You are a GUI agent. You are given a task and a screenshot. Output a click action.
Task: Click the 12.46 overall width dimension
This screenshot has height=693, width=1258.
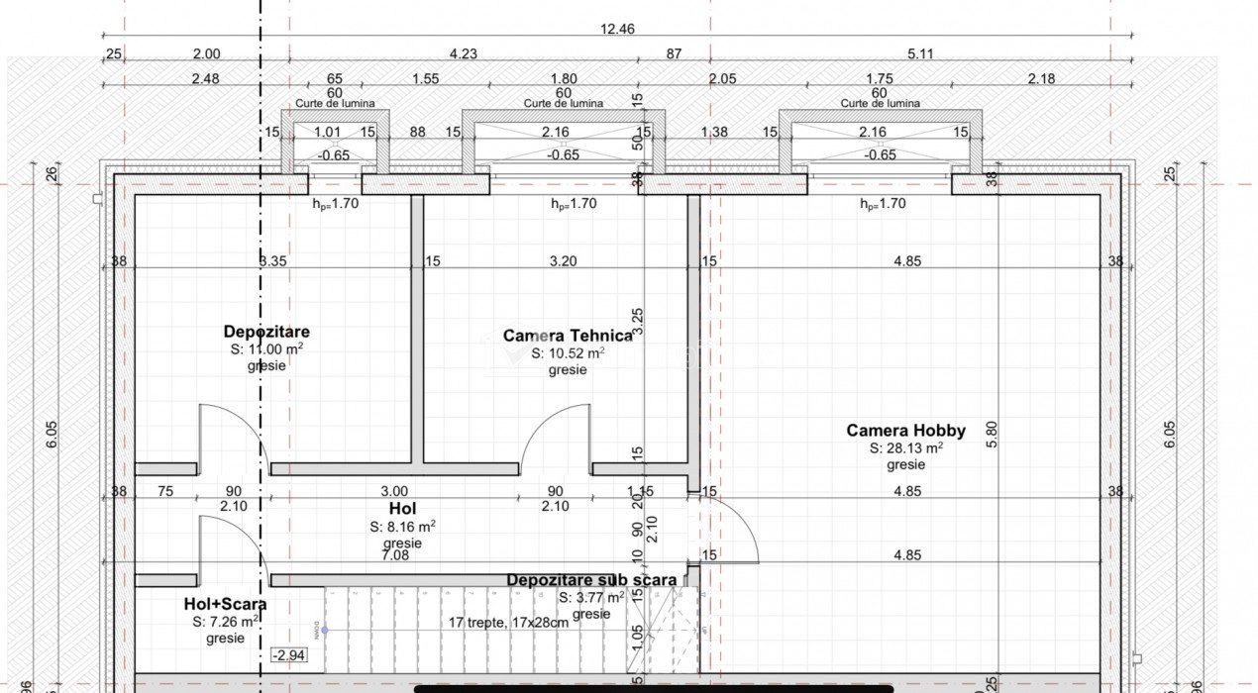pyautogui.click(x=616, y=29)
